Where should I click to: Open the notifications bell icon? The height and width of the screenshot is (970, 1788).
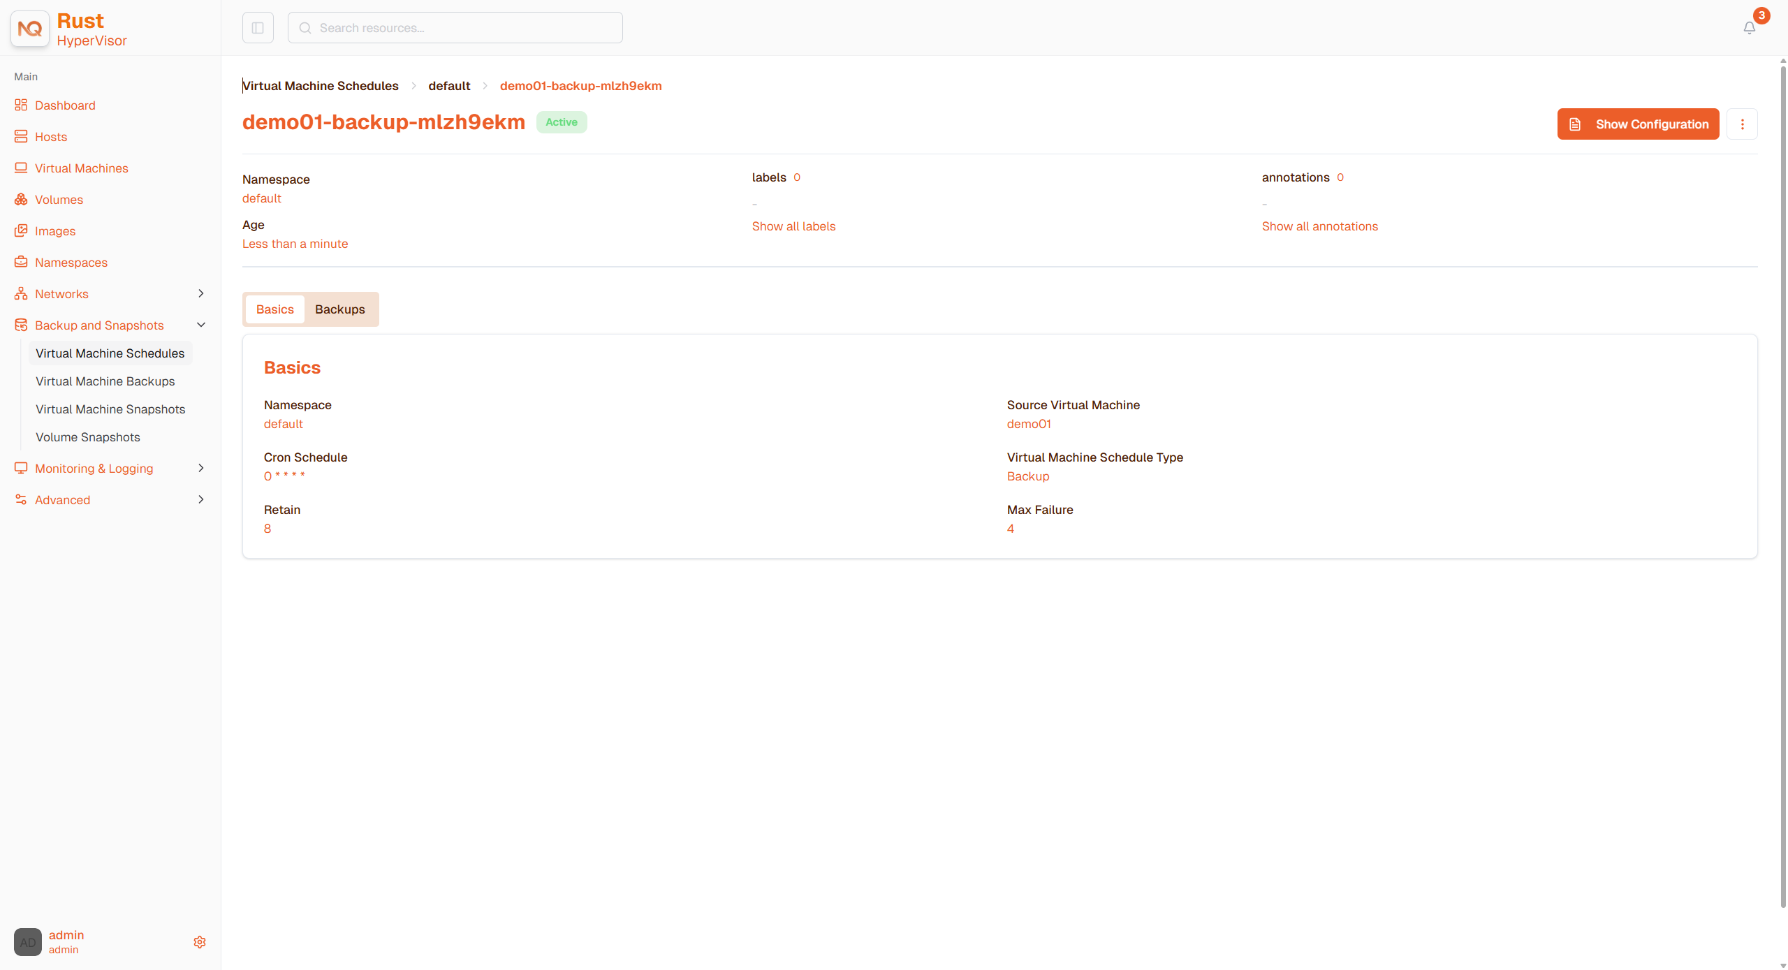click(x=1750, y=28)
